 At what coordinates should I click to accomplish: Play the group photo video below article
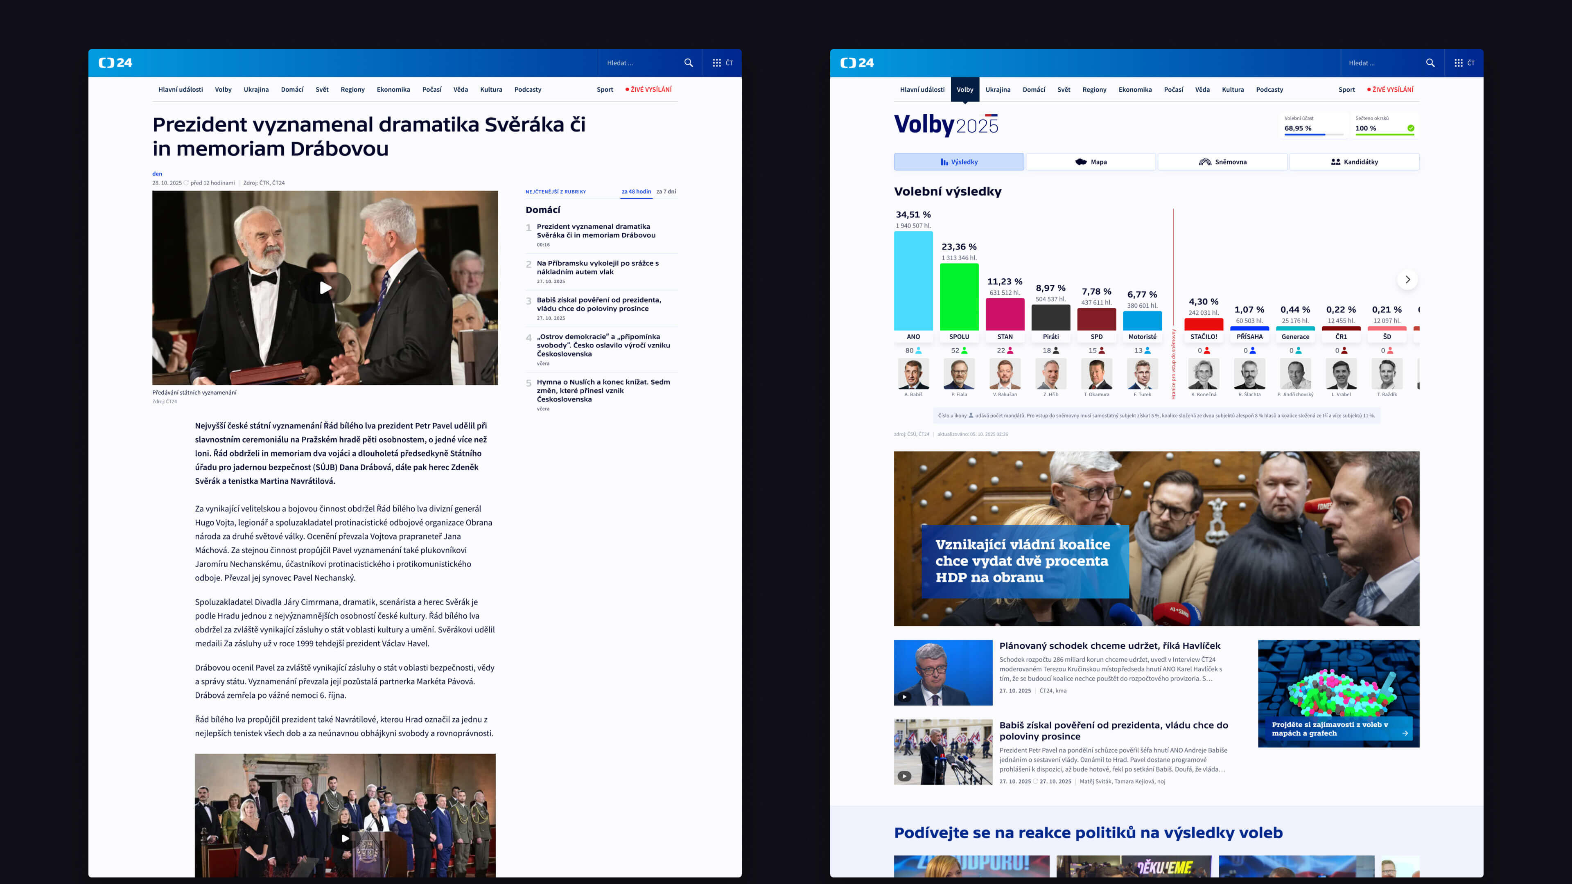[345, 838]
